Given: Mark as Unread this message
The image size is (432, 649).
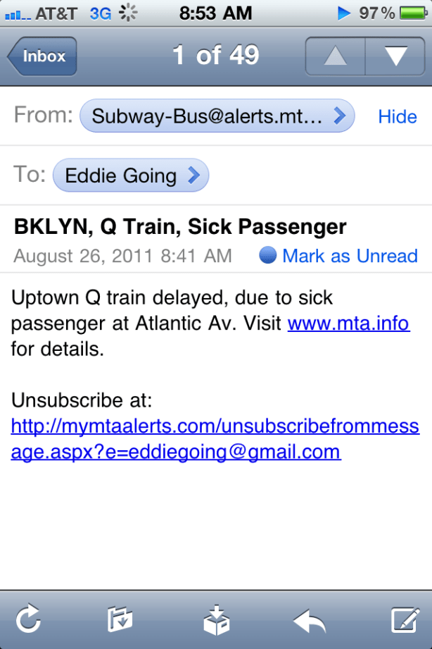Looking at the screenshot, I should 350,255.
